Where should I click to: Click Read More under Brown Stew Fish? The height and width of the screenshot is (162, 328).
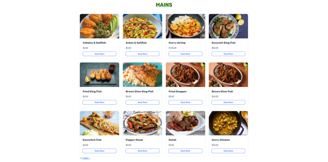[228, 102]
